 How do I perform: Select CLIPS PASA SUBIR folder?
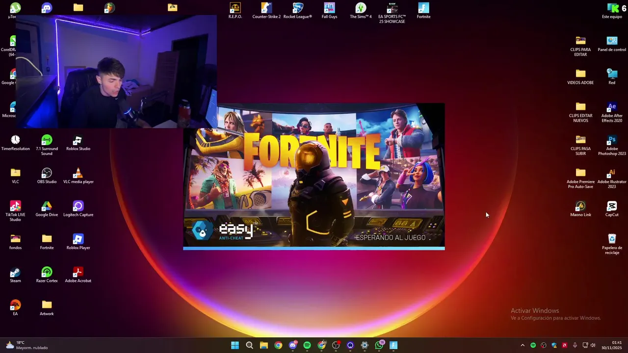tap(580, 145)
